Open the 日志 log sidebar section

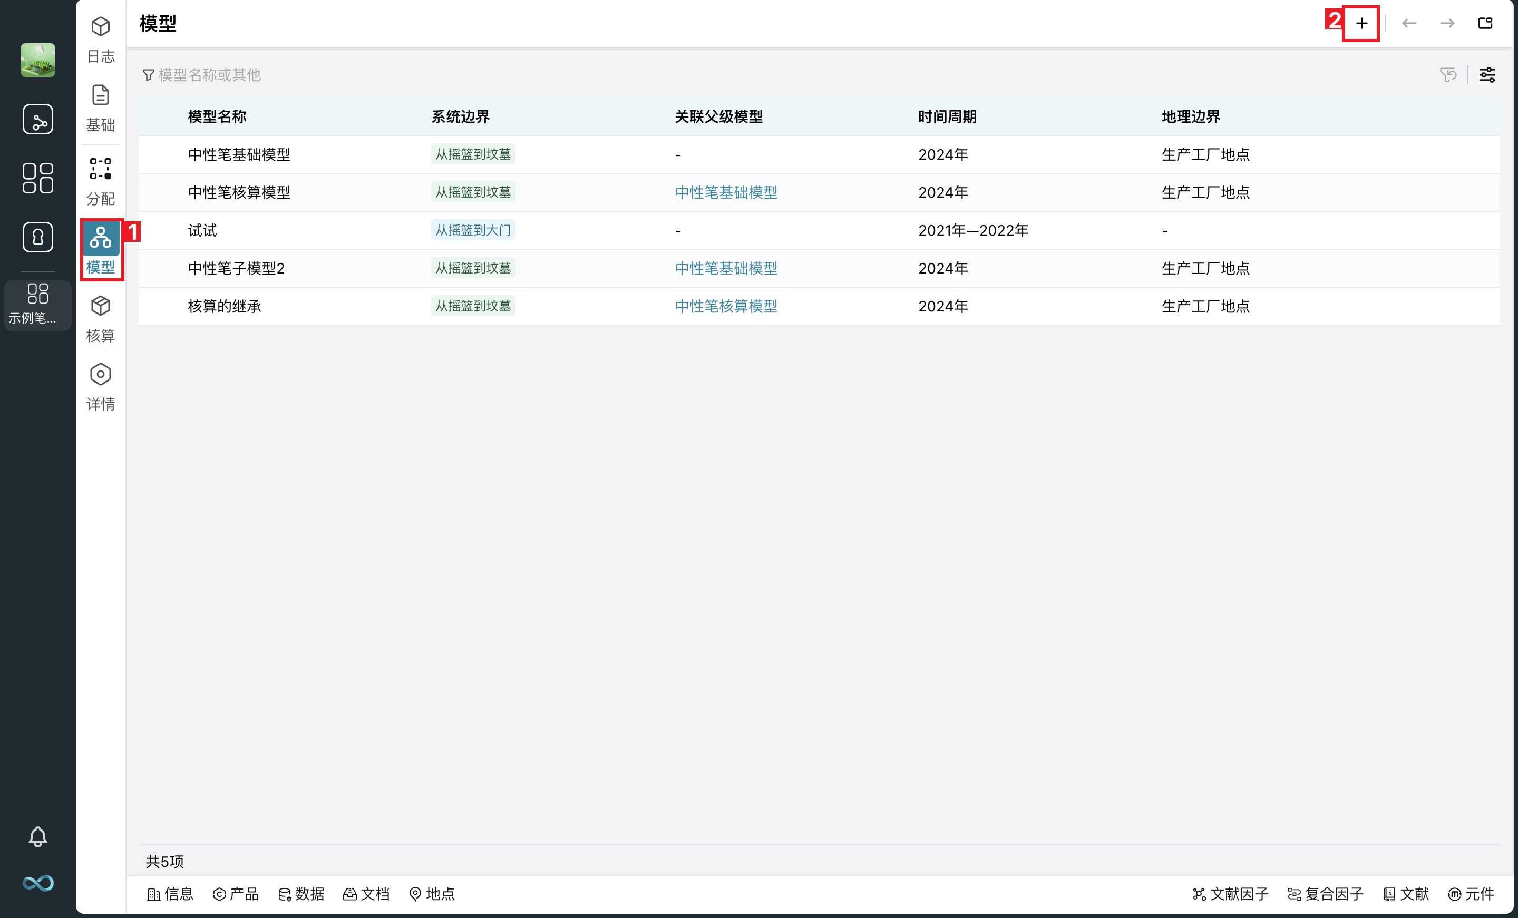tap(101, 40)
